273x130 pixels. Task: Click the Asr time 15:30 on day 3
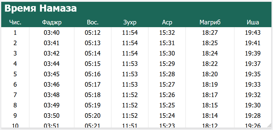tap(167, 53)
